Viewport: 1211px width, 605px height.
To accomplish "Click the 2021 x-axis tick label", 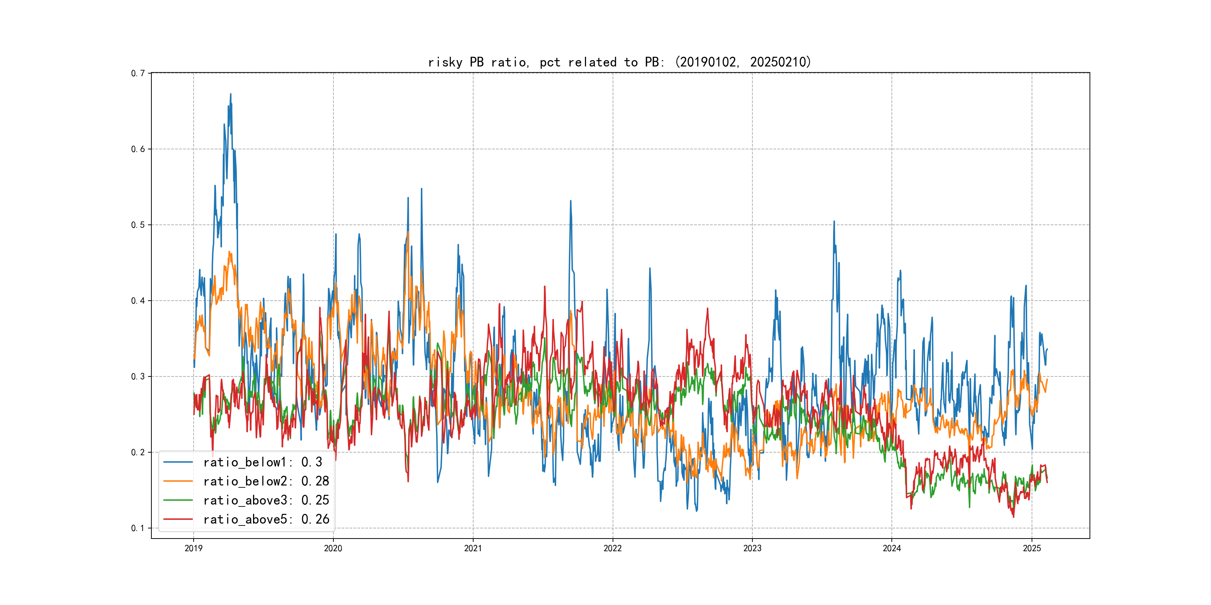I will 473,548.
